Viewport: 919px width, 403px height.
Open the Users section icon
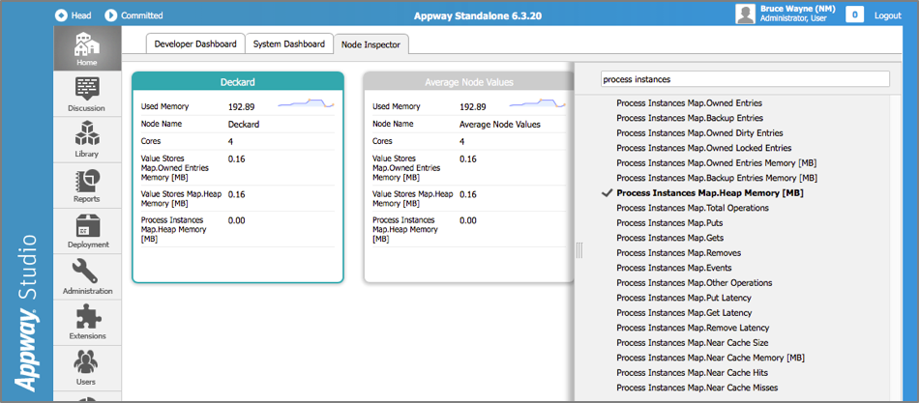(x=87, y=362)
